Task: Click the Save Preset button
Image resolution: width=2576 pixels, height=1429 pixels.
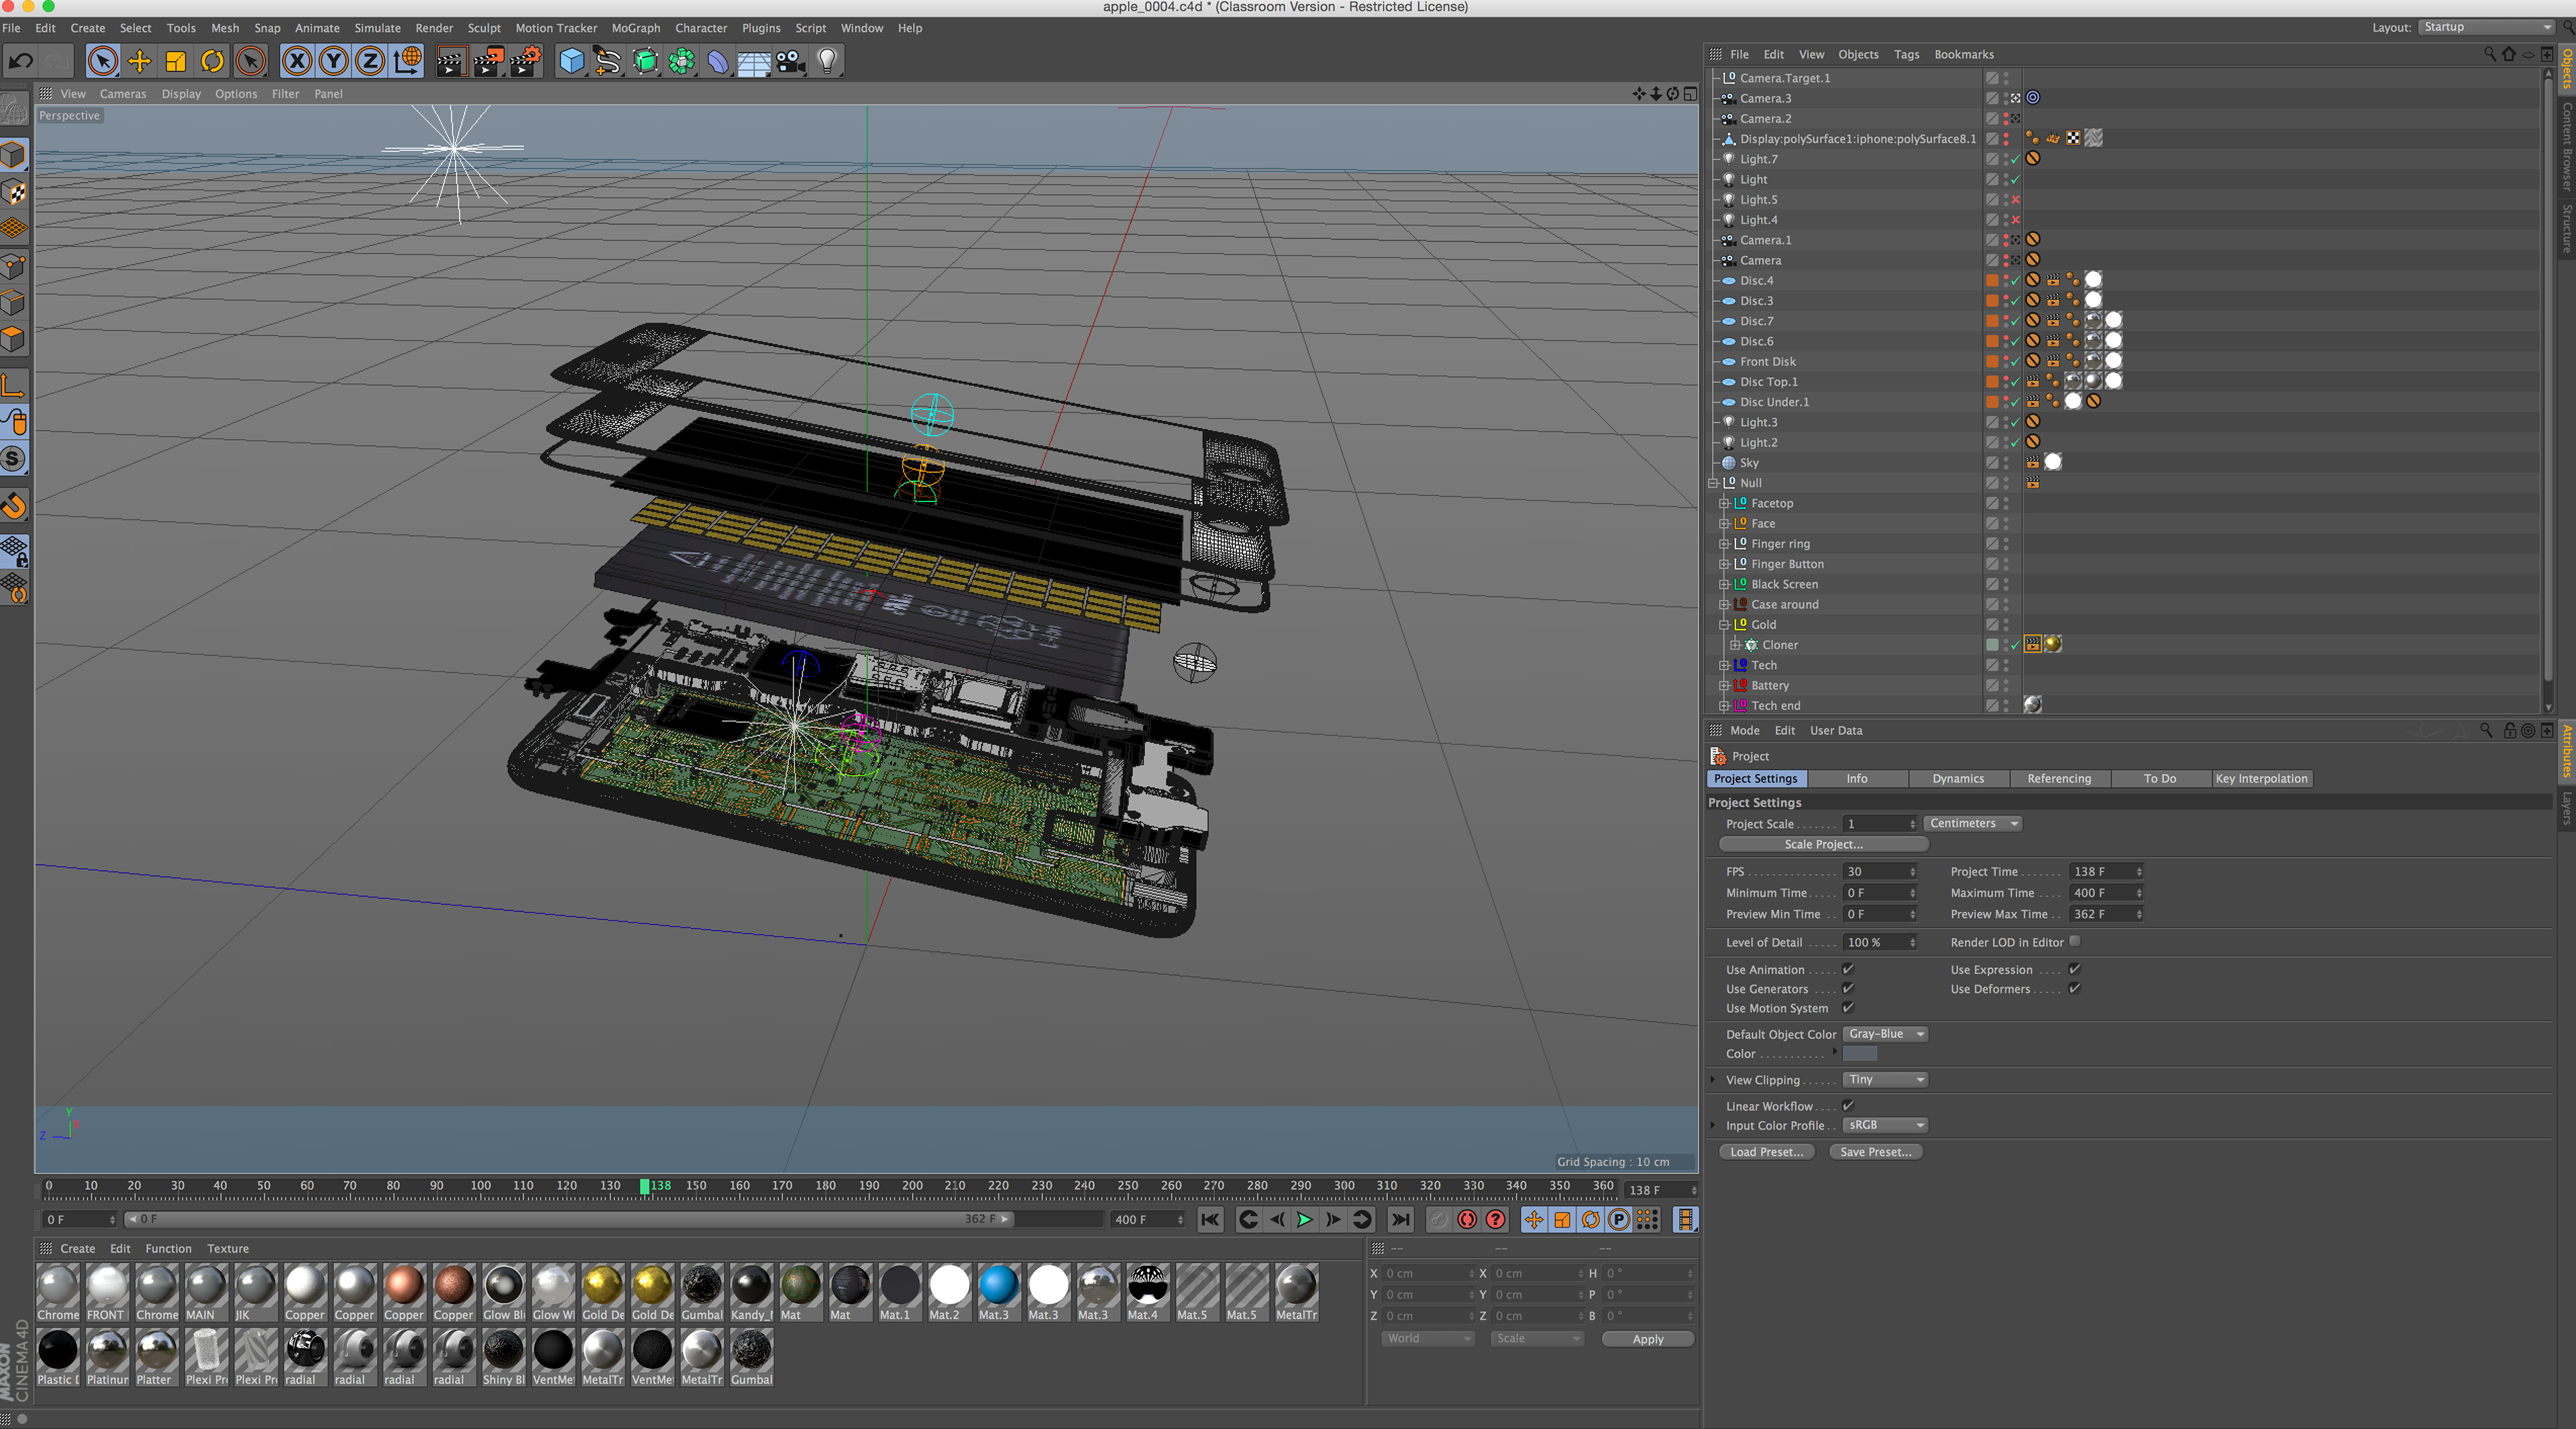Action: click(x=1875, y=1152)
